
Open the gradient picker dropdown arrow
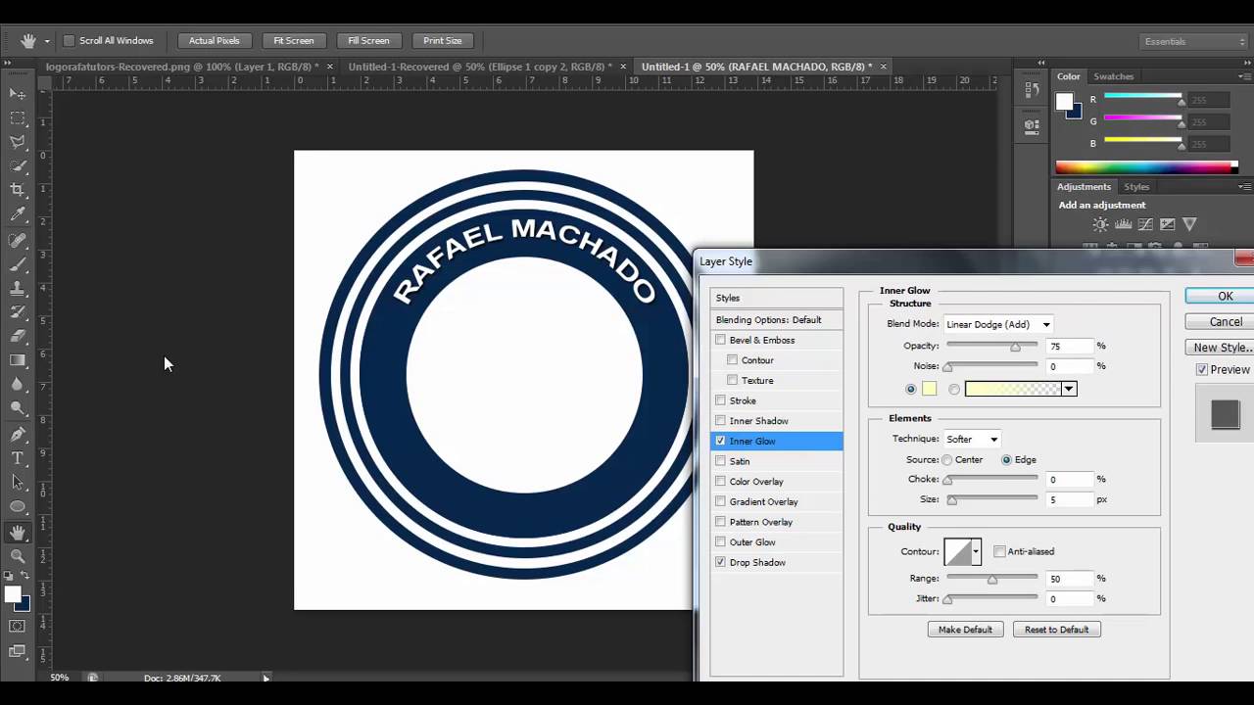[x=1069, y=389]
